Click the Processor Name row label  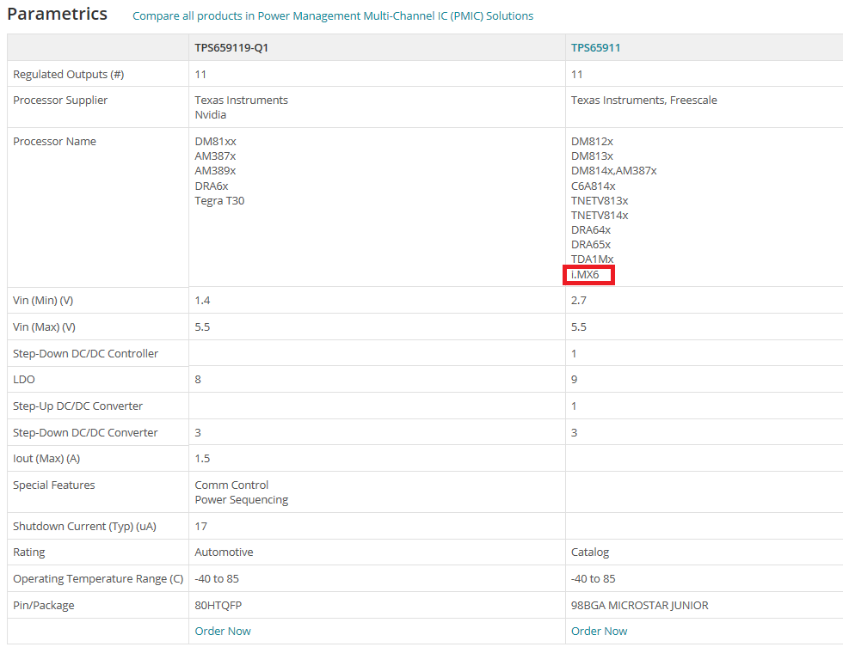(x=54, y=141)
